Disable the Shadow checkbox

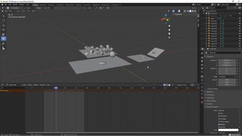tap(219, 124)
